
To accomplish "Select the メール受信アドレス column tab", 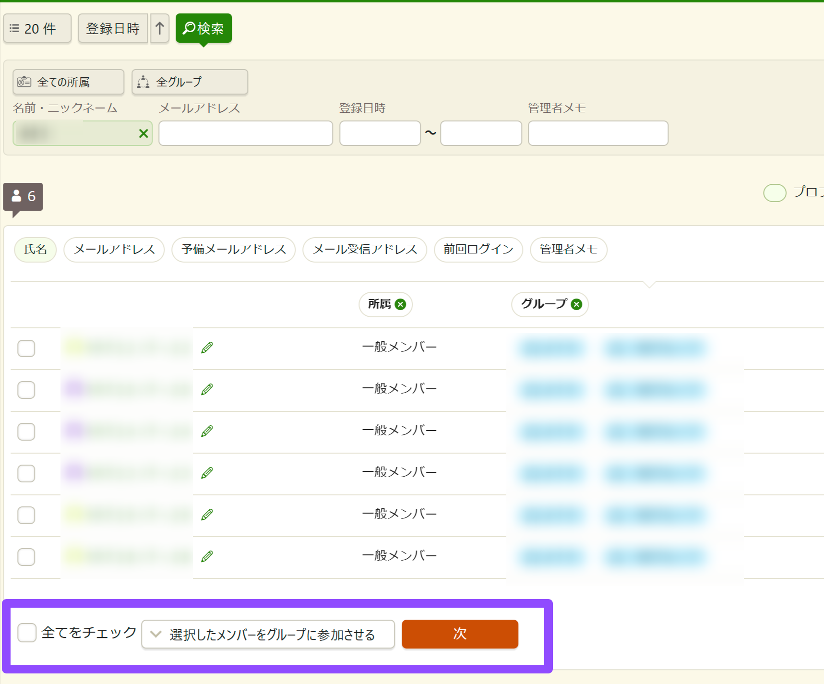I will pyautogui.click(x=365, y=250).
